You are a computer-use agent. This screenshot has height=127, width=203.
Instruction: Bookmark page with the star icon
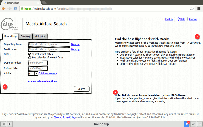[191, 9]
